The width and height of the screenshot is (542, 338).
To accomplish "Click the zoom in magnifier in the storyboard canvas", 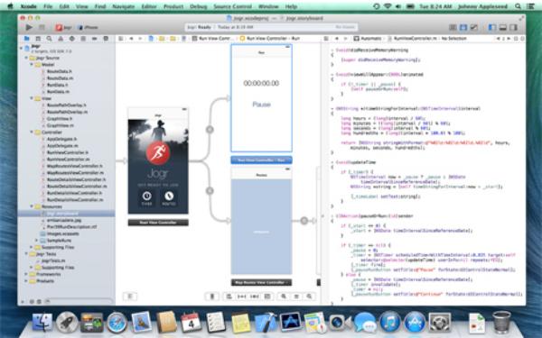I will [309, 297].
